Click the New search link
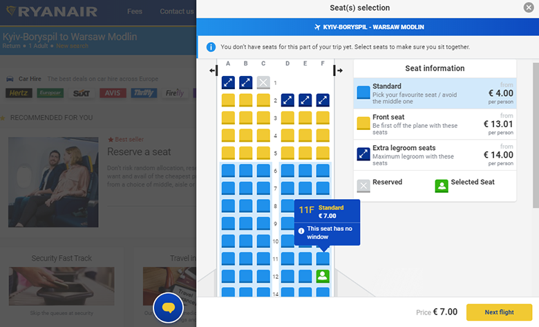 tap(73, 46)
